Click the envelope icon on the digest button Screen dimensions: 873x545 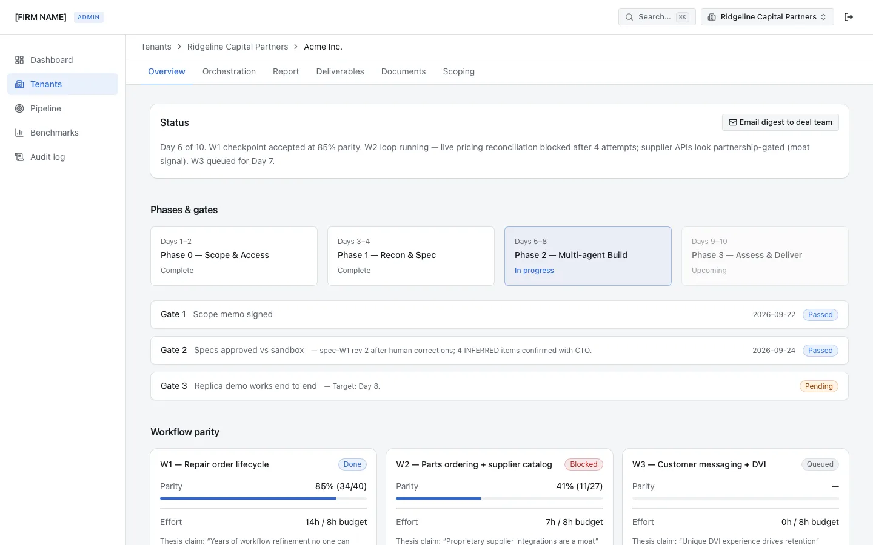(x=733, y=122)
